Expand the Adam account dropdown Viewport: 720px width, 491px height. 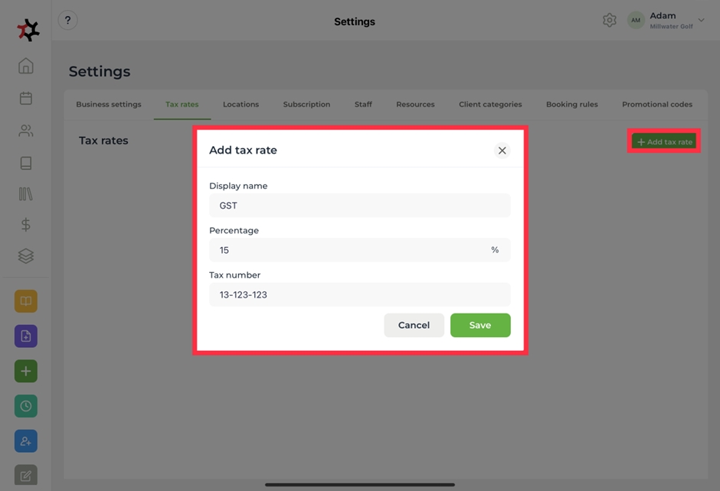click(701, 21)
